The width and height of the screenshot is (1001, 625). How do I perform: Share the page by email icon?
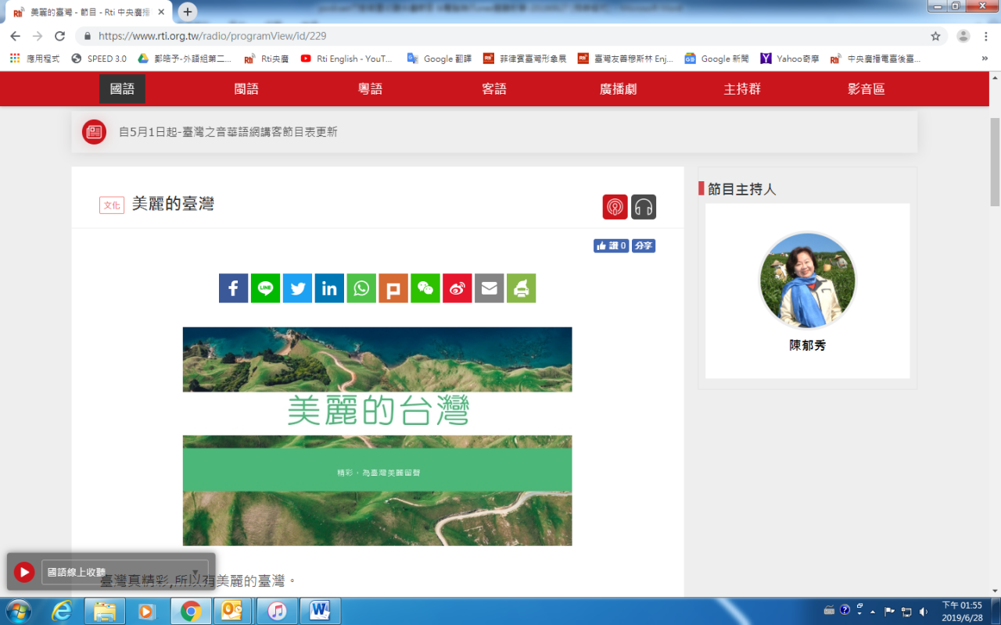click(x=490, y=288)
